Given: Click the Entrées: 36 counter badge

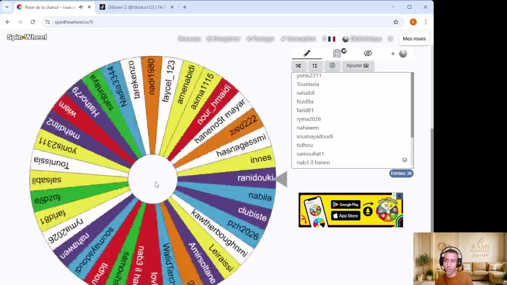Looking at the screenshot, I should tap(401, 173).
